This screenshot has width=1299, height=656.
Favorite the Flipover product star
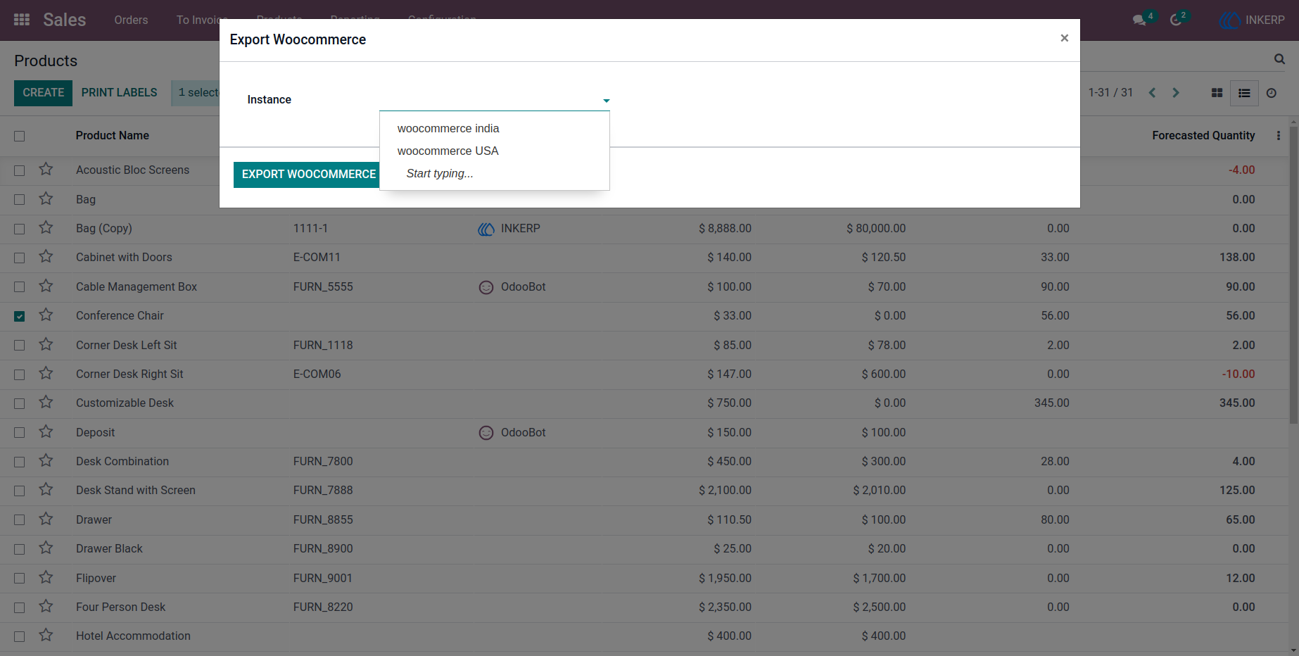46,577
